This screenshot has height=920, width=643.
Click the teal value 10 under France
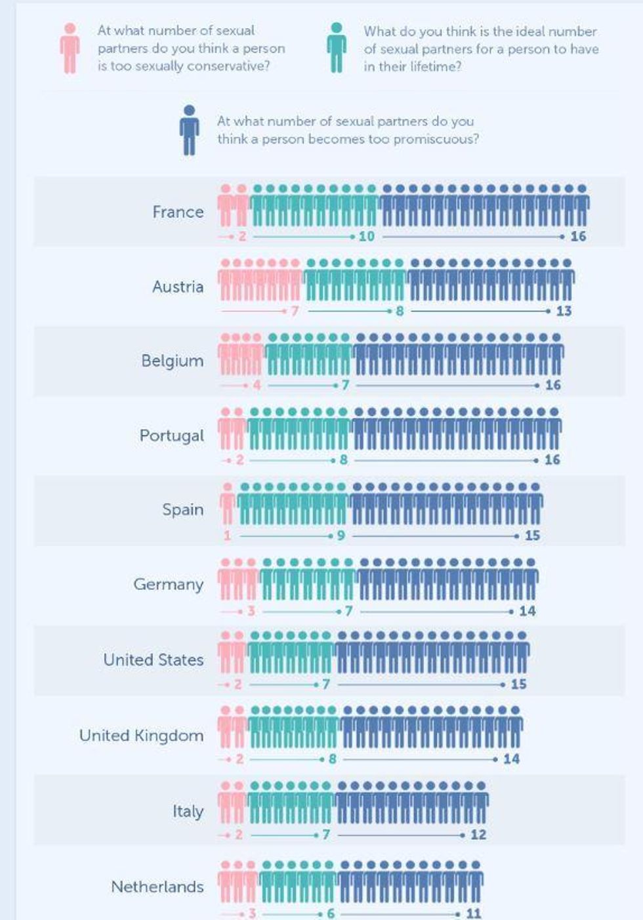(366, 236)
